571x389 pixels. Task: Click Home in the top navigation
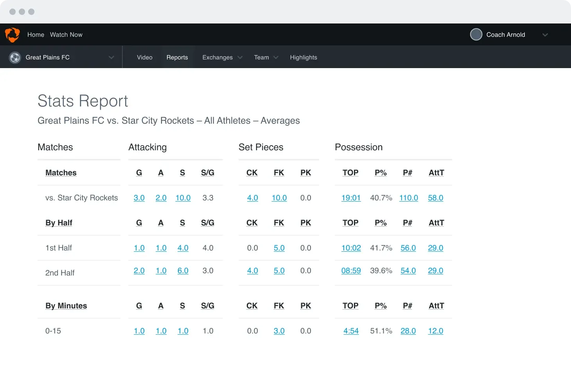click(36, 34)
